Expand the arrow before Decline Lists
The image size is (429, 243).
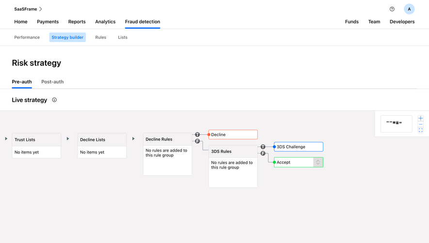(x=68, y=138)
